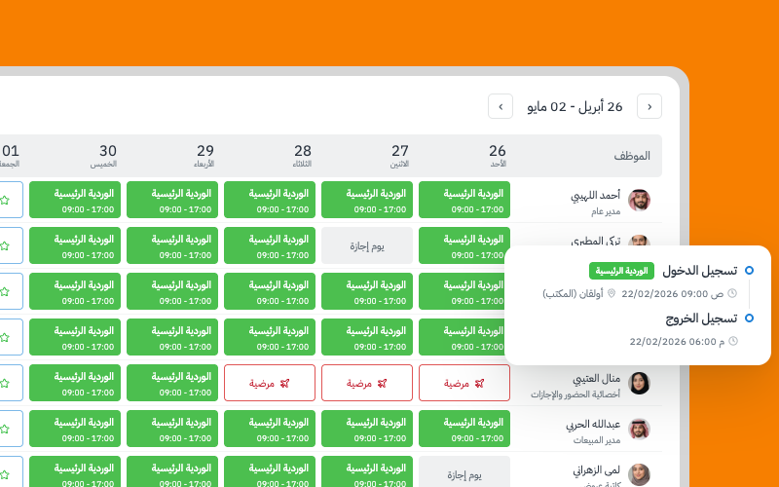Open أحمد اللهيبي shift on day 30

[75, 200]
